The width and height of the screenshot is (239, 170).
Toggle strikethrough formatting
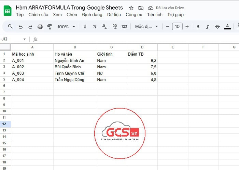coord(217,27)
